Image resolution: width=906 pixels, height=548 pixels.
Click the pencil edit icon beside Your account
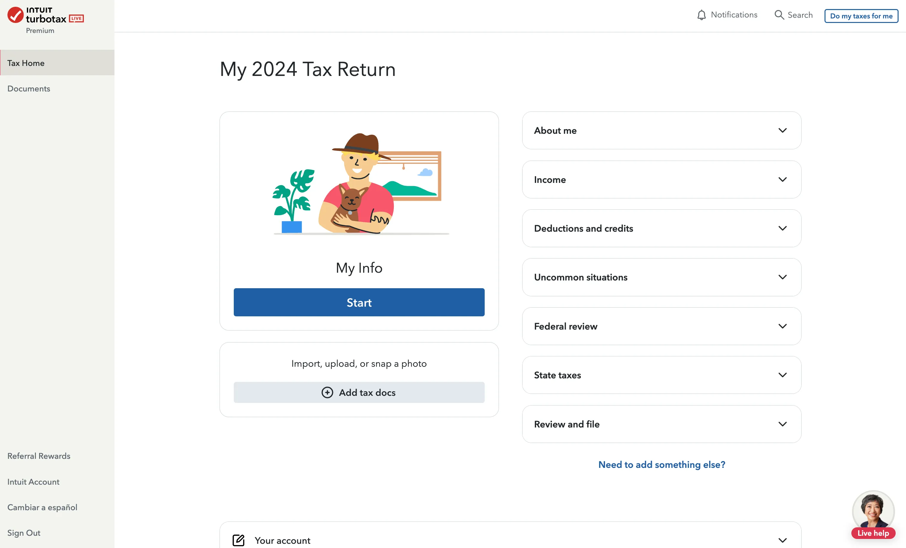tap(238, 540)
